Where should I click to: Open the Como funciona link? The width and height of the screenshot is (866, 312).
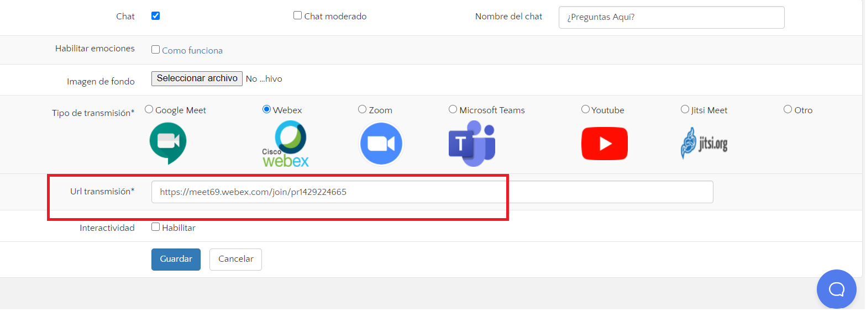click(192, 50)
